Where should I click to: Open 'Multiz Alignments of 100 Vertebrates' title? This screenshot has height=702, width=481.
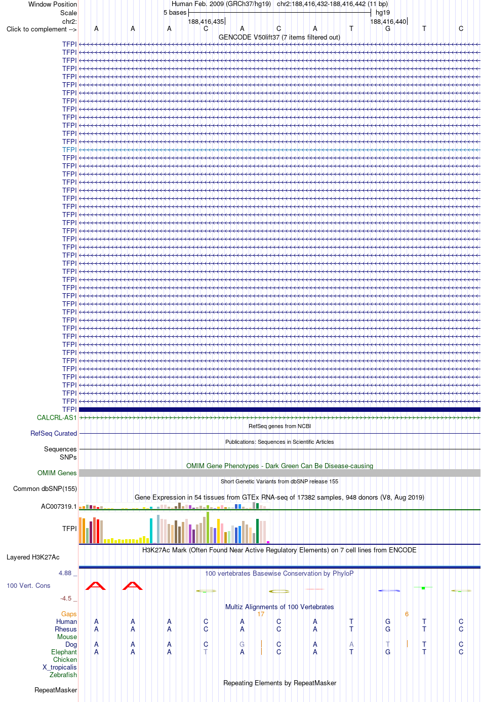click(x=279, y=607)
